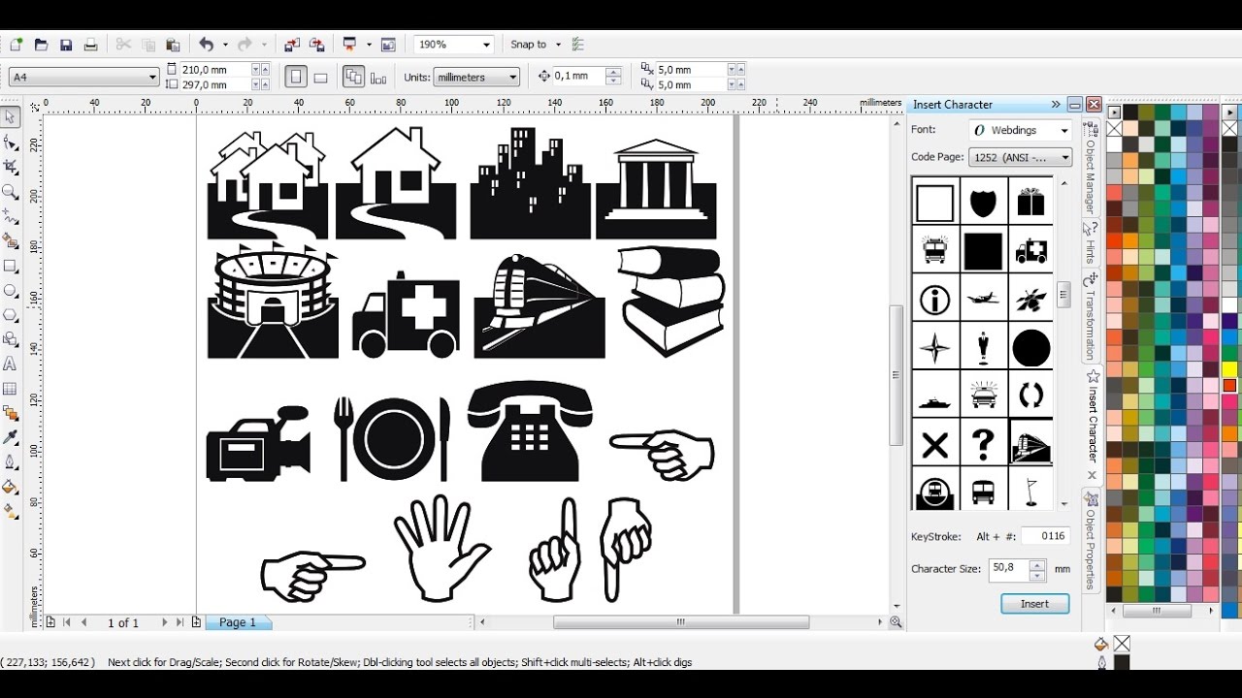Expand the undo history arrow
The width and height of the screenshot is (1242, 698).
(225, 45)
